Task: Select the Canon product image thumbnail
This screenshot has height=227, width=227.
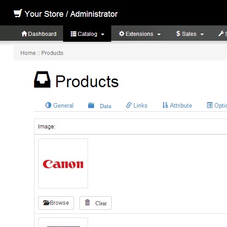Action: (x=63, y=163)
